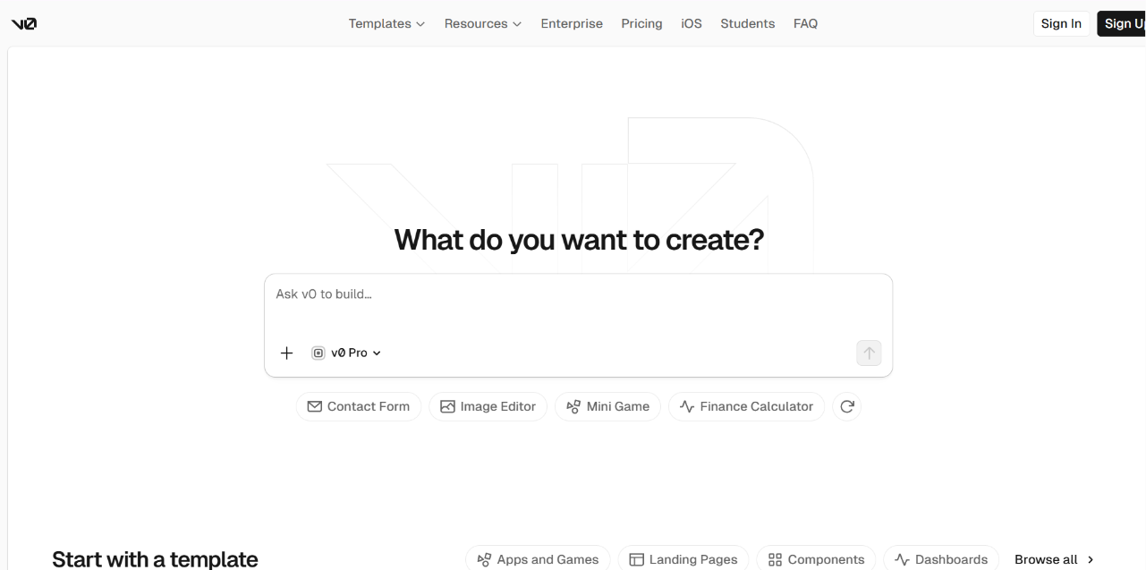Choose the Image Editor suggestion chip
Image resolution: width=1146 pixels, height=570 pixels.
click(488, 407)
